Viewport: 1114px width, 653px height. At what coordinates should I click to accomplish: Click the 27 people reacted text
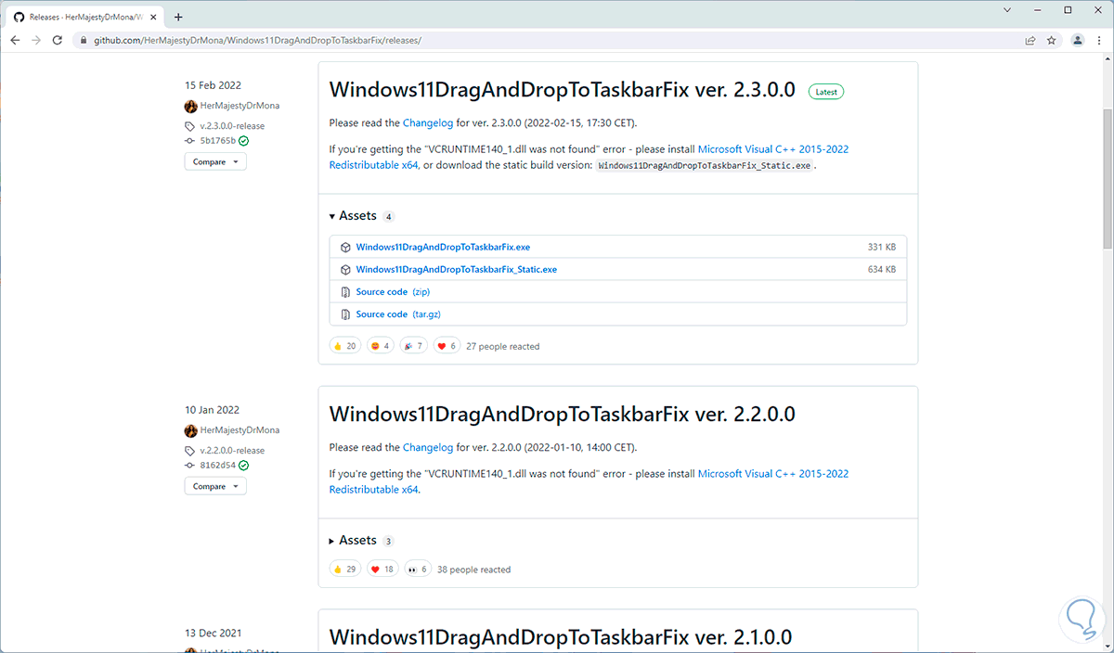[502, 346]
